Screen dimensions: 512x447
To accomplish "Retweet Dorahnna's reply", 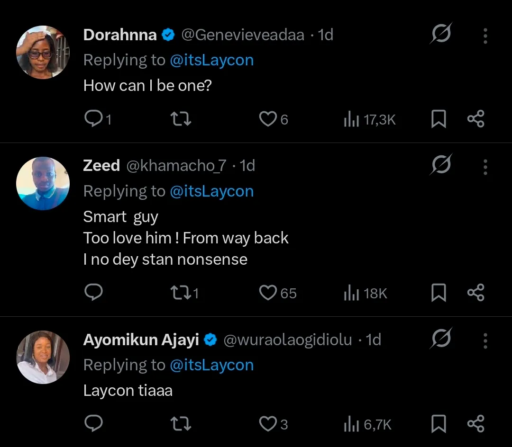I will (181, 119).
